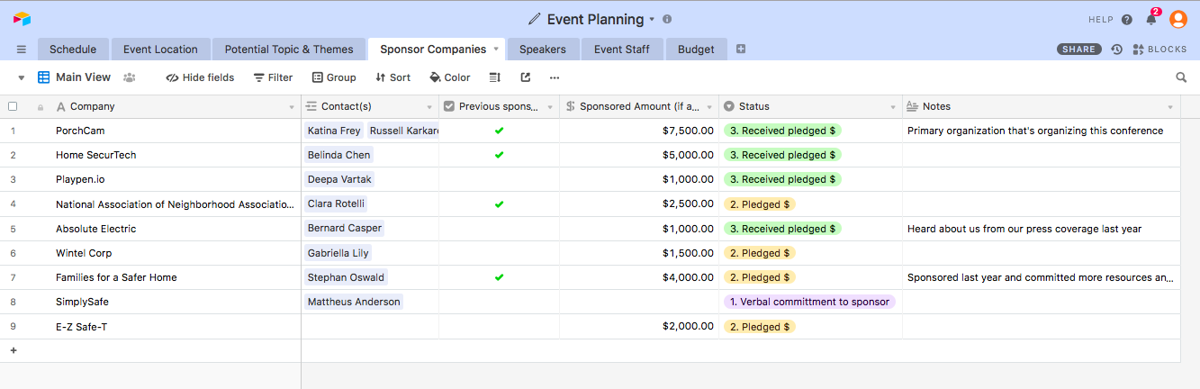Screen dimensions: 1200x389
Task: Click the search magnifier icon
Action: tap(1181, 77)
